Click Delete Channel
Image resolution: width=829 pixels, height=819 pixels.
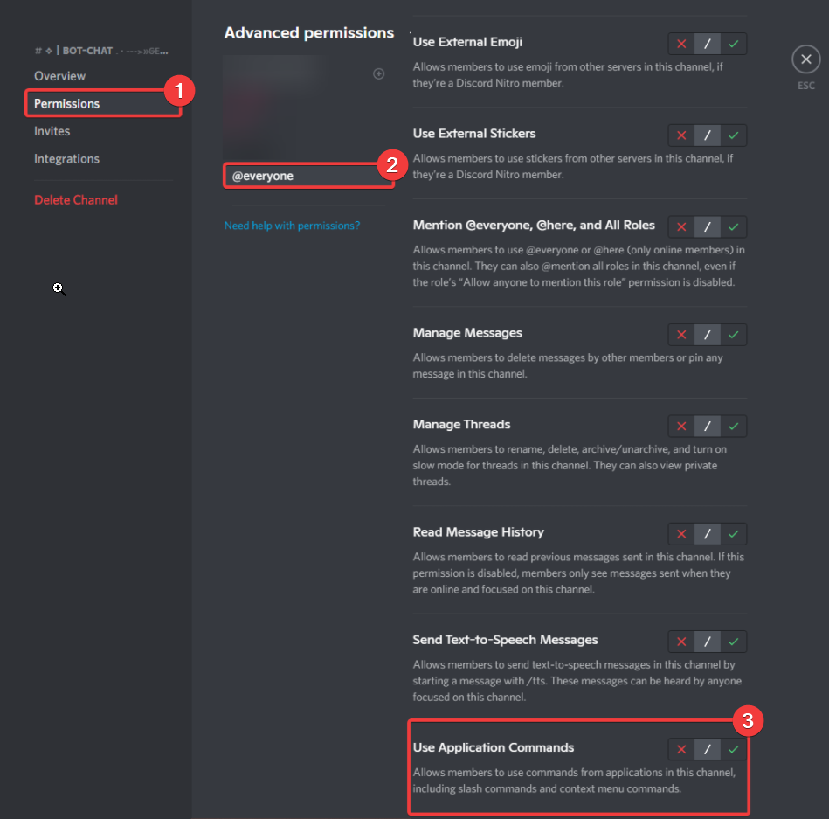coord(75,199)
